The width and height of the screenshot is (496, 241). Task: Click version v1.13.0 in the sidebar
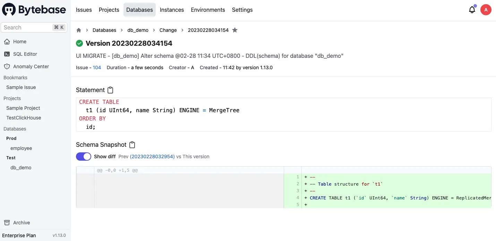click(x=59, y=235)
